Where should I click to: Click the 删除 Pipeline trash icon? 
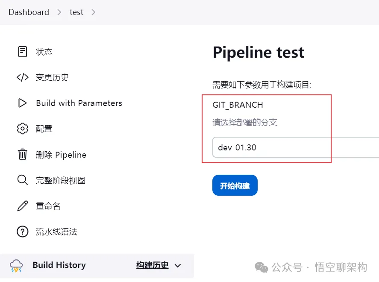pos(22,154)
